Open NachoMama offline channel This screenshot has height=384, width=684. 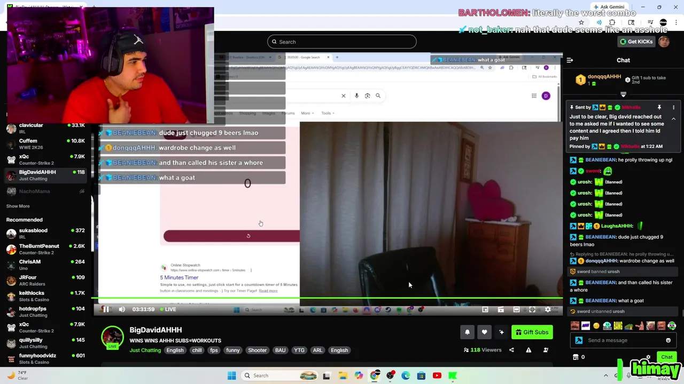(45, 191)
